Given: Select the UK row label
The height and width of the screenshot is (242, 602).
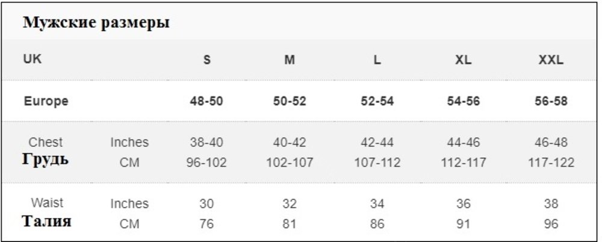Looking at the screenshot, I should click(x=33, y=59).
